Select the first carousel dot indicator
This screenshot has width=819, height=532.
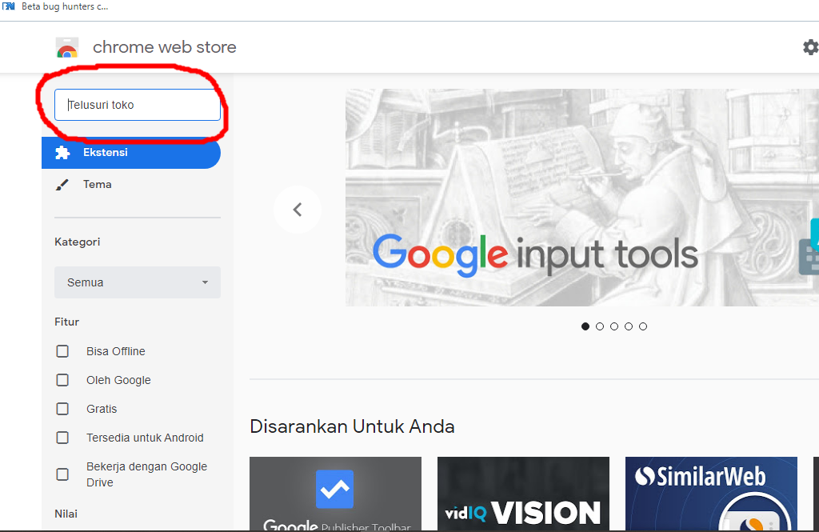pyautogui.click(x=585, y=326)
